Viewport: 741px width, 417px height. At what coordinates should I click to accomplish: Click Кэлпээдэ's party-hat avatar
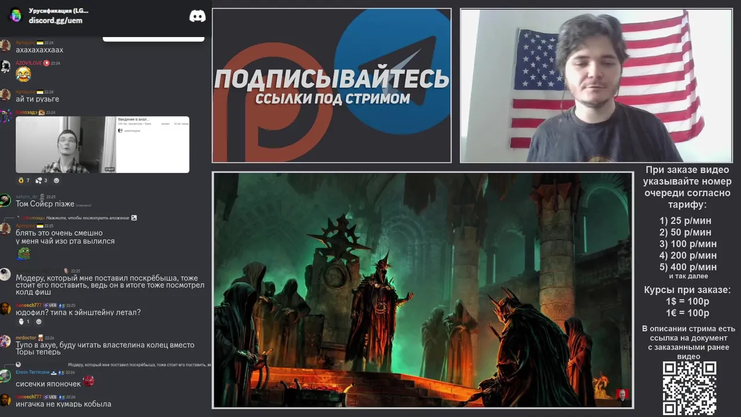5,115
